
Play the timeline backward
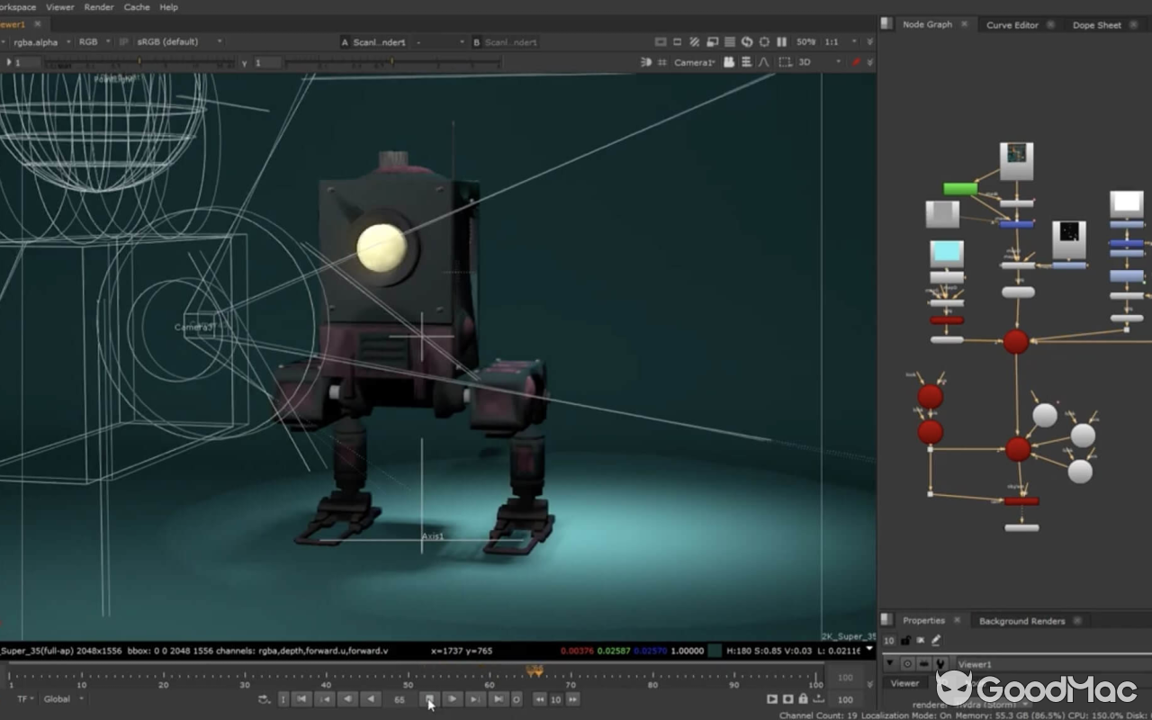click(x=370, y=699)
